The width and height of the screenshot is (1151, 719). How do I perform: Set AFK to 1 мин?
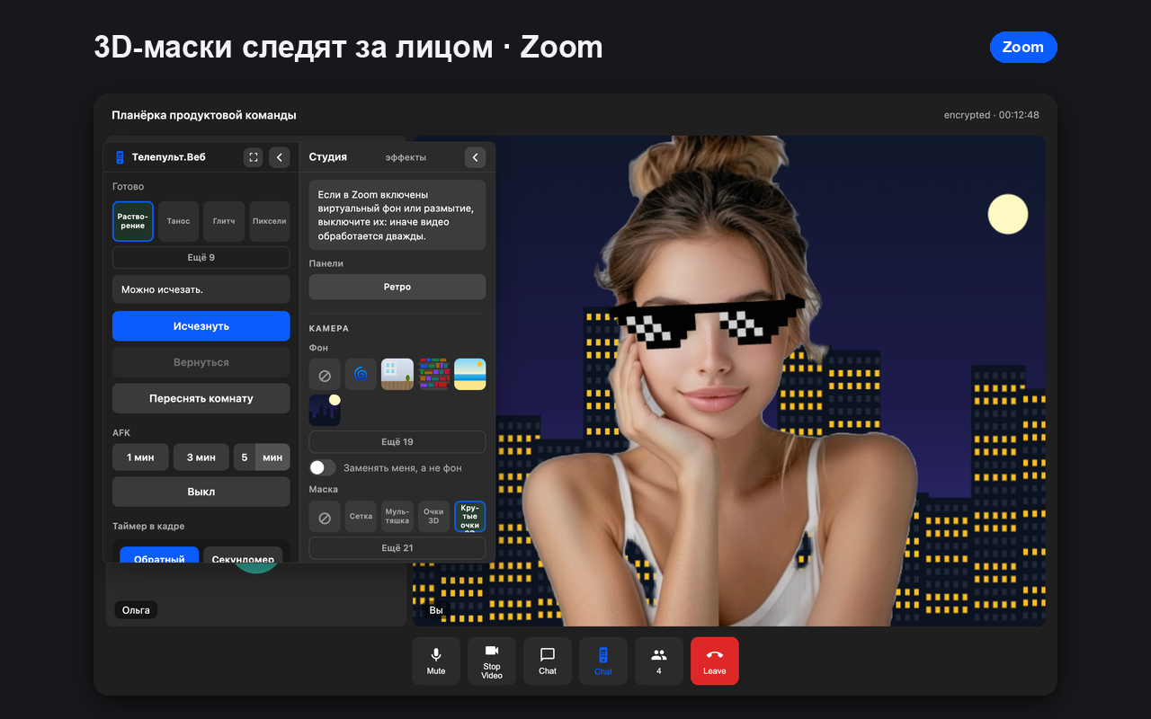click(x=140, y=457)
